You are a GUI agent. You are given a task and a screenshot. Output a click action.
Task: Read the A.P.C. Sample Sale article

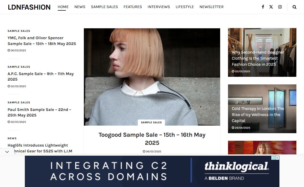[41, 77]
